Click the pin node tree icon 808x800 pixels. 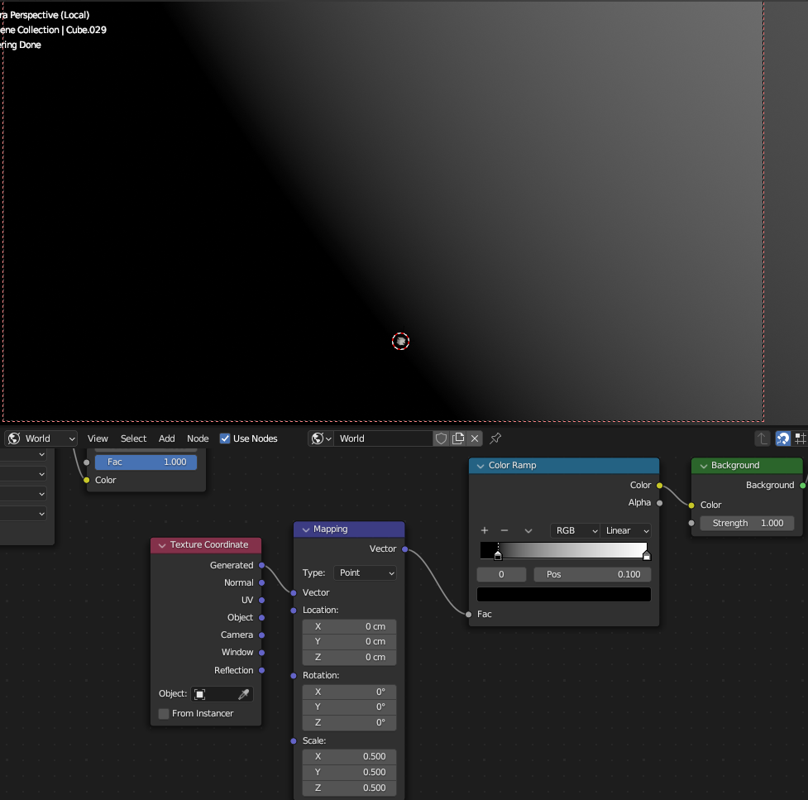[495, 438]
